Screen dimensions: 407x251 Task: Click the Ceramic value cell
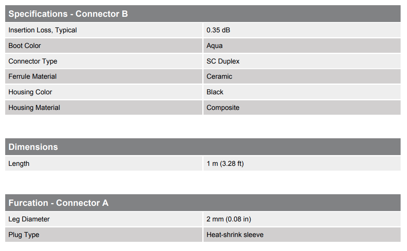pyautogui.click(x=302, y=77)
